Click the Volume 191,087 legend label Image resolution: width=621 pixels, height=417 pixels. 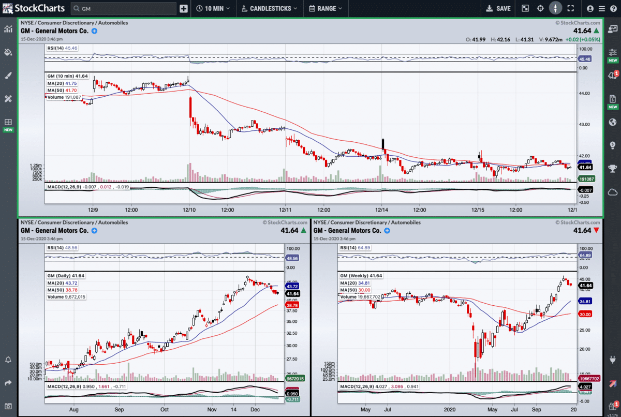(64, 97)
